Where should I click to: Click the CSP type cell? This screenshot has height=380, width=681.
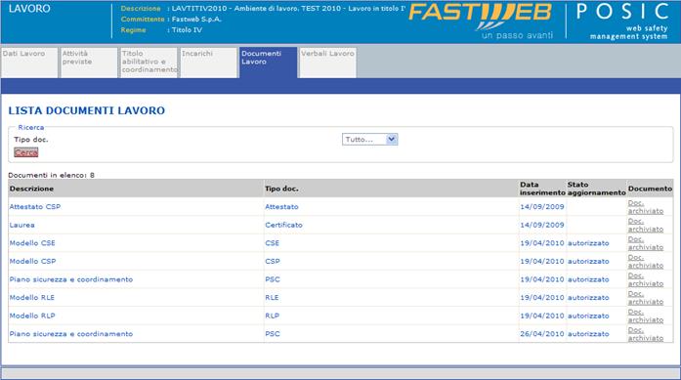click(x=273, y=262)
